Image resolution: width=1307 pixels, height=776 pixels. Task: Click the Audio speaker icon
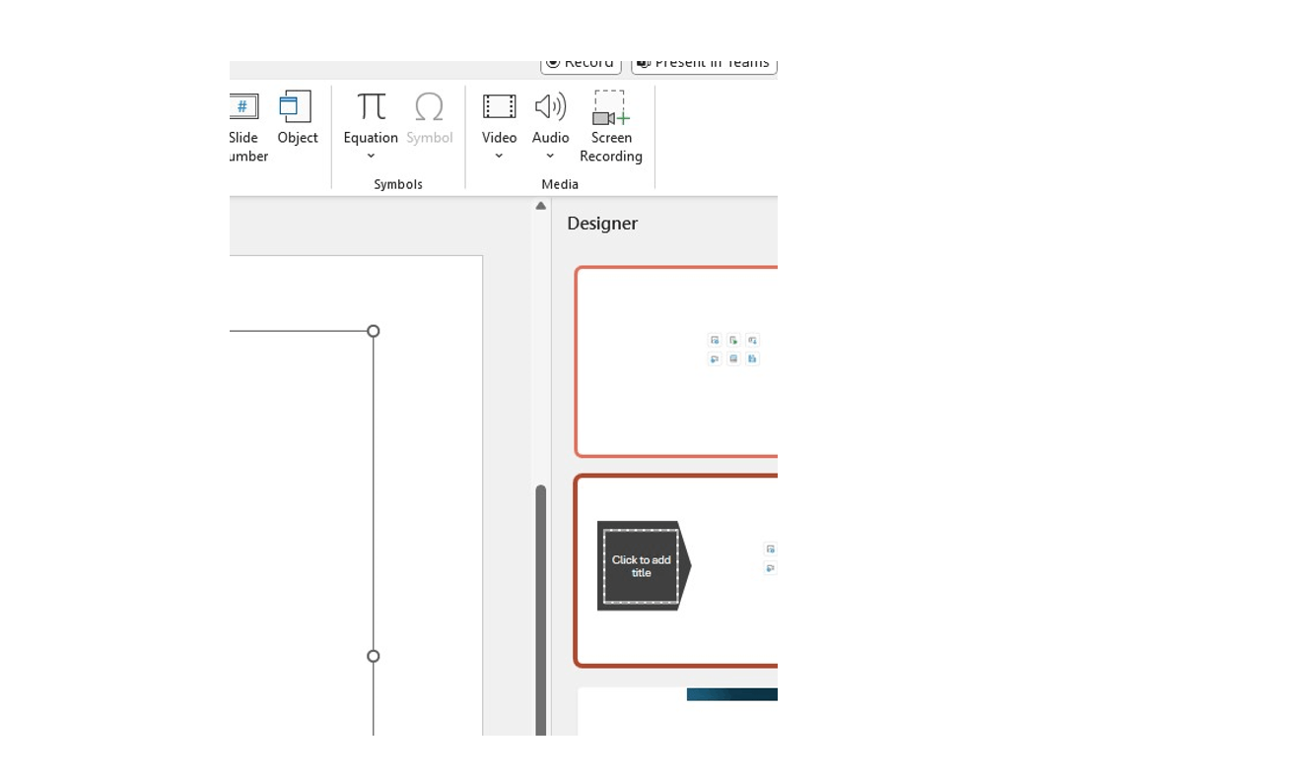[x=550, y=106]
